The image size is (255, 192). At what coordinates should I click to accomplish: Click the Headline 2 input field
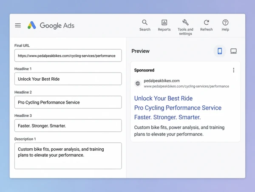[68, 102]
